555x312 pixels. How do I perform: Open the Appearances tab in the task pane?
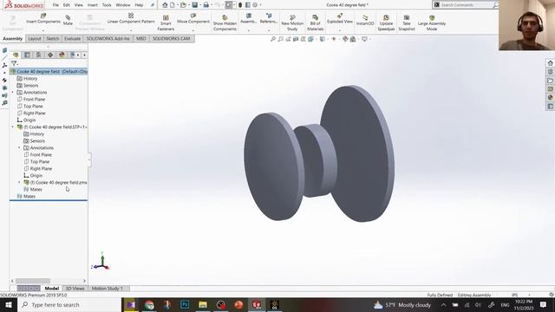pos(550,97)
